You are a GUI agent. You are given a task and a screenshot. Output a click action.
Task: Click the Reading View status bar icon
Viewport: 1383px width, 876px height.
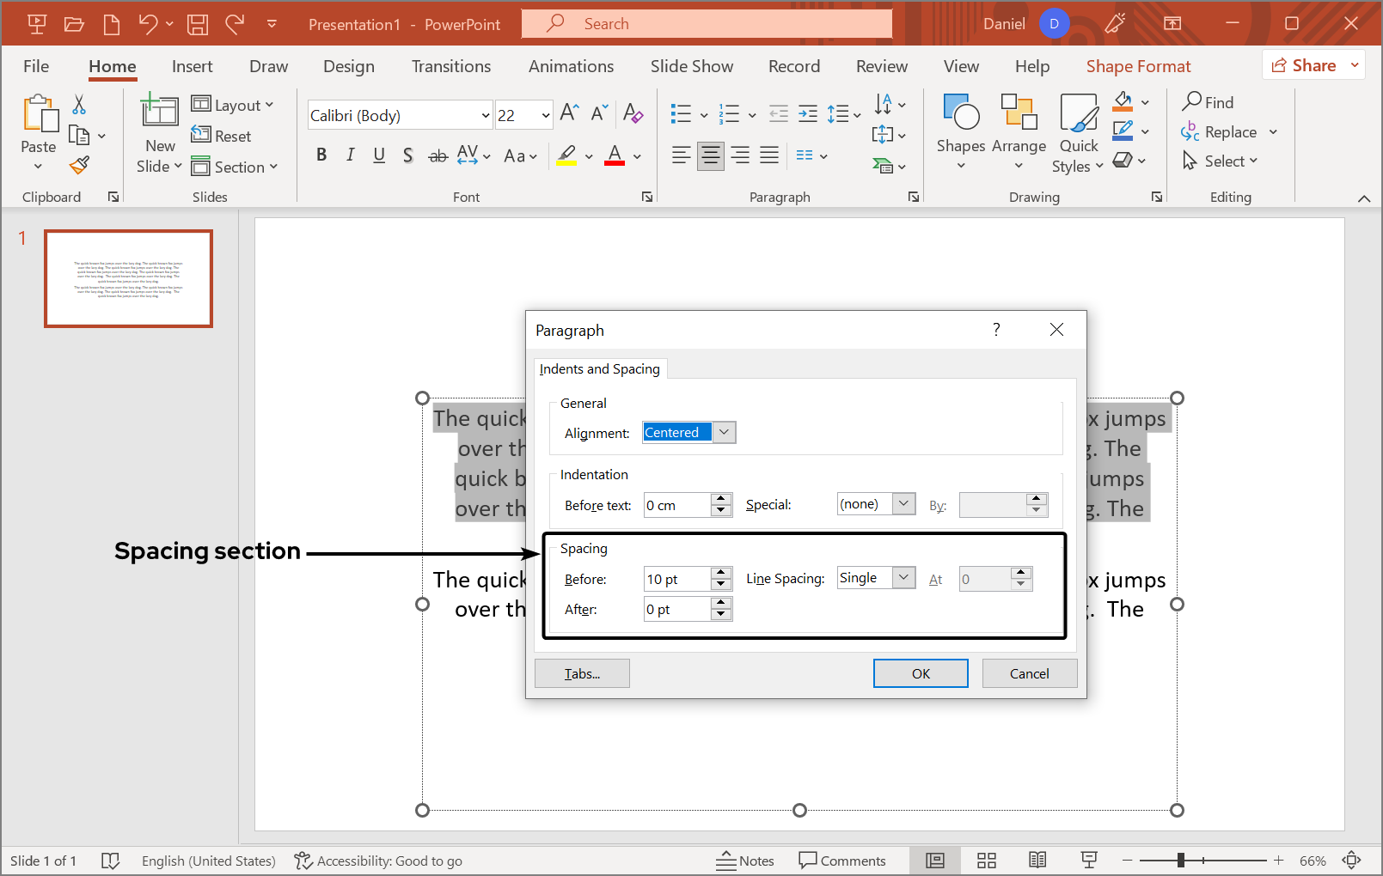pyautogui.click(x=1037, y=861)
